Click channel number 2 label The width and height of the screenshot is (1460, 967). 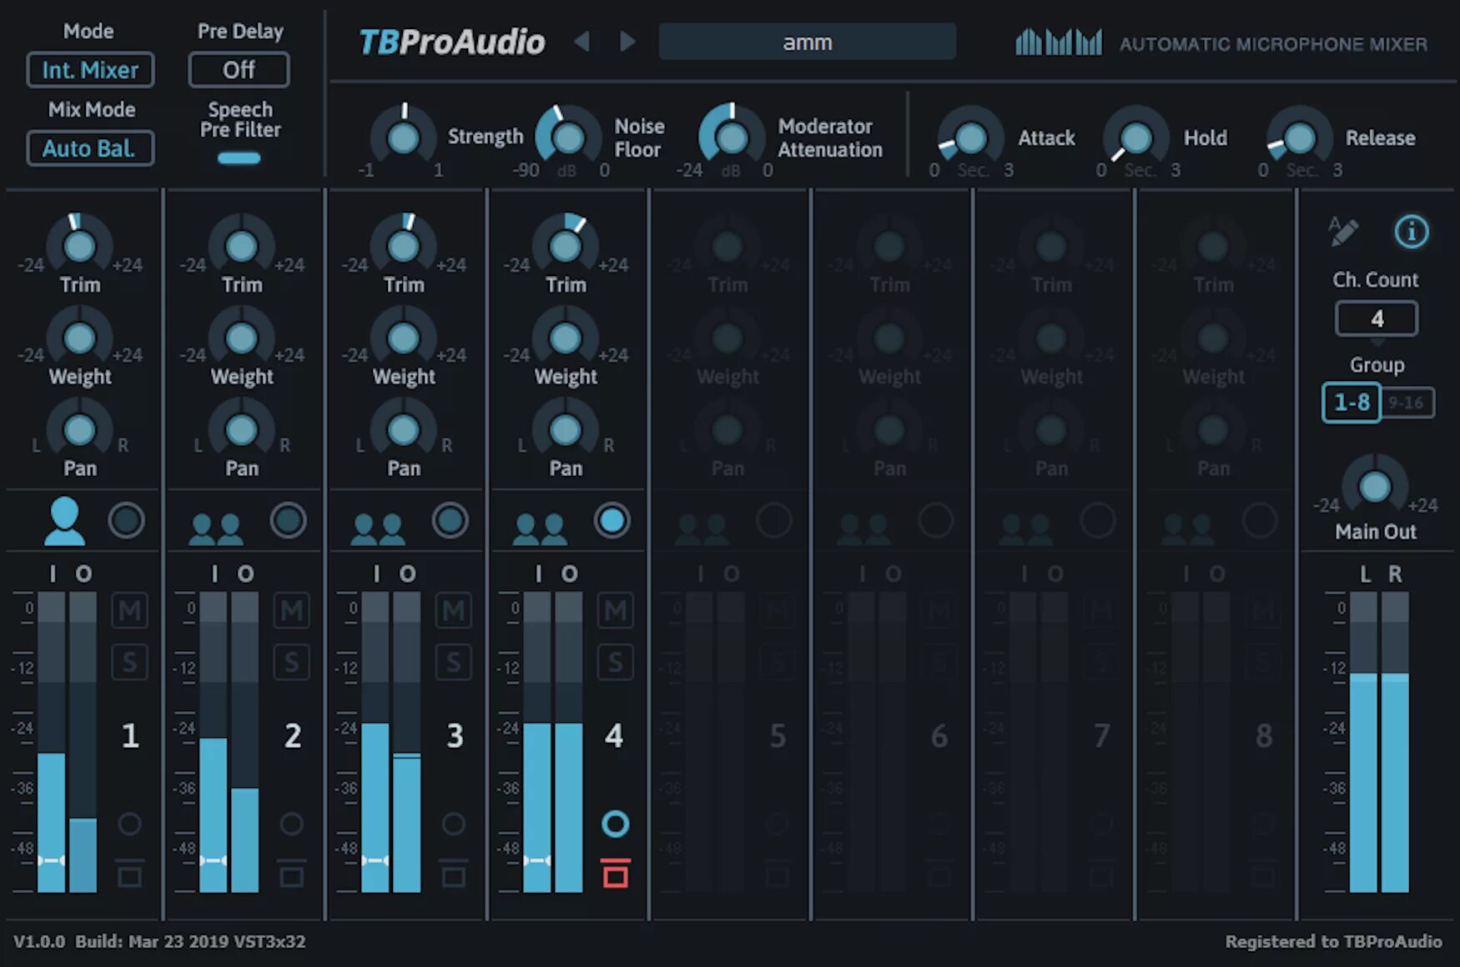coord(292,736)
